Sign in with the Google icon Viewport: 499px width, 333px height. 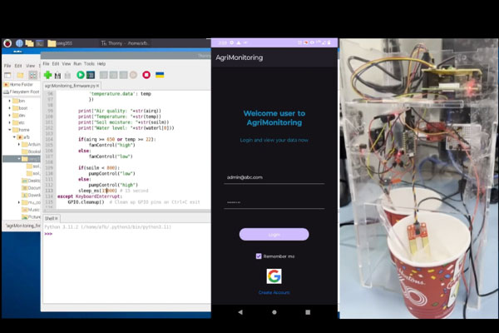(274, 276)
